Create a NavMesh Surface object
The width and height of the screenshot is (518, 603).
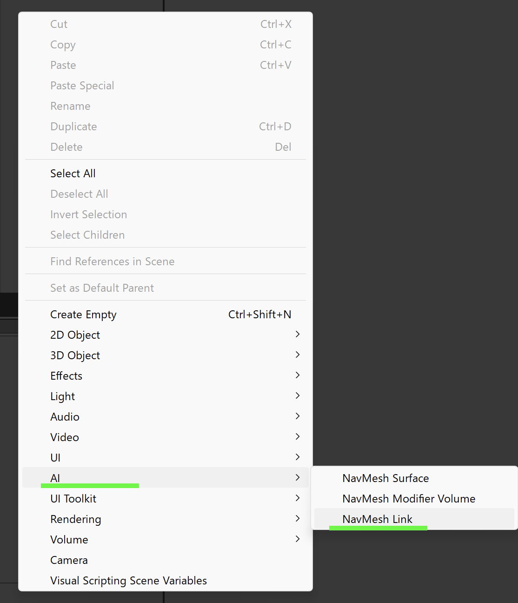point(385,478)
